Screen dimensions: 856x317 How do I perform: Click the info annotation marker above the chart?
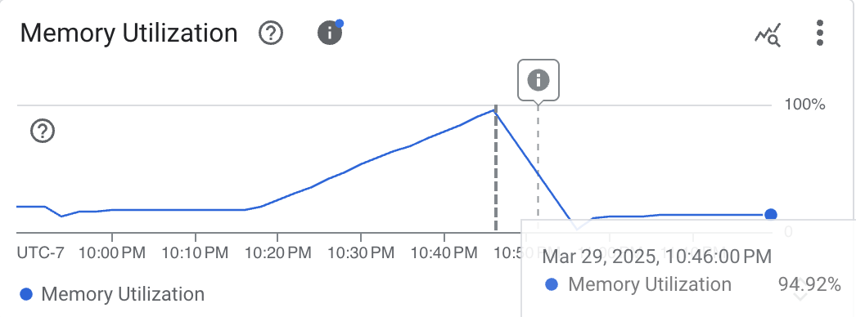pyautogui.click(x=538, y=80)
